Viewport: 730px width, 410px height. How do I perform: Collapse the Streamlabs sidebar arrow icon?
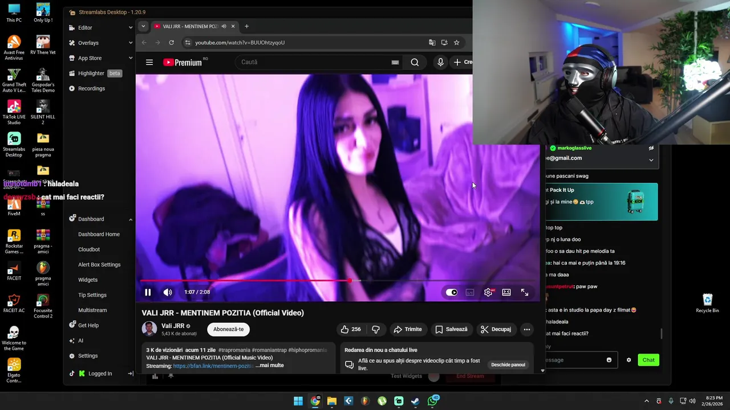tap(130, 374)
